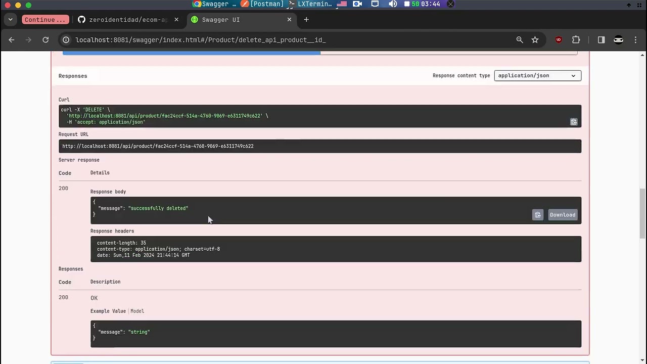The image size is (647, 364).
Task: Open the Chrome three-dot menu
Action: pyautogui.click(x=635, y=40)
